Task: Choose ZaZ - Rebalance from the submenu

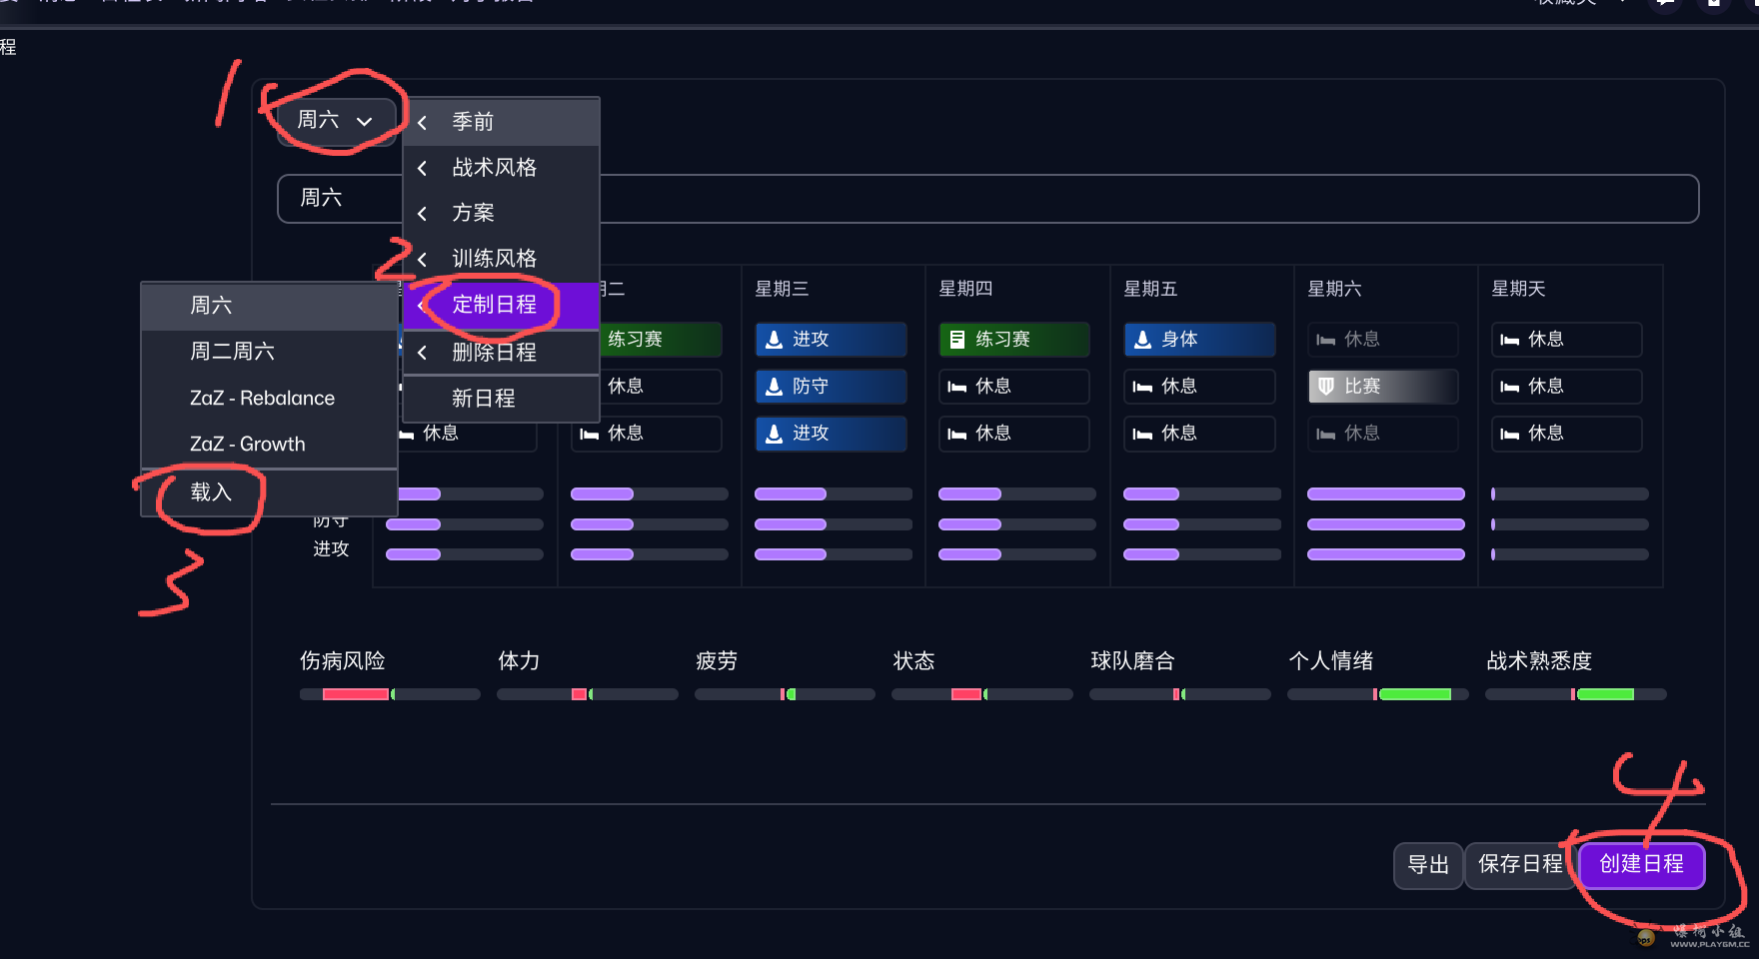Action: click(262, 398)
